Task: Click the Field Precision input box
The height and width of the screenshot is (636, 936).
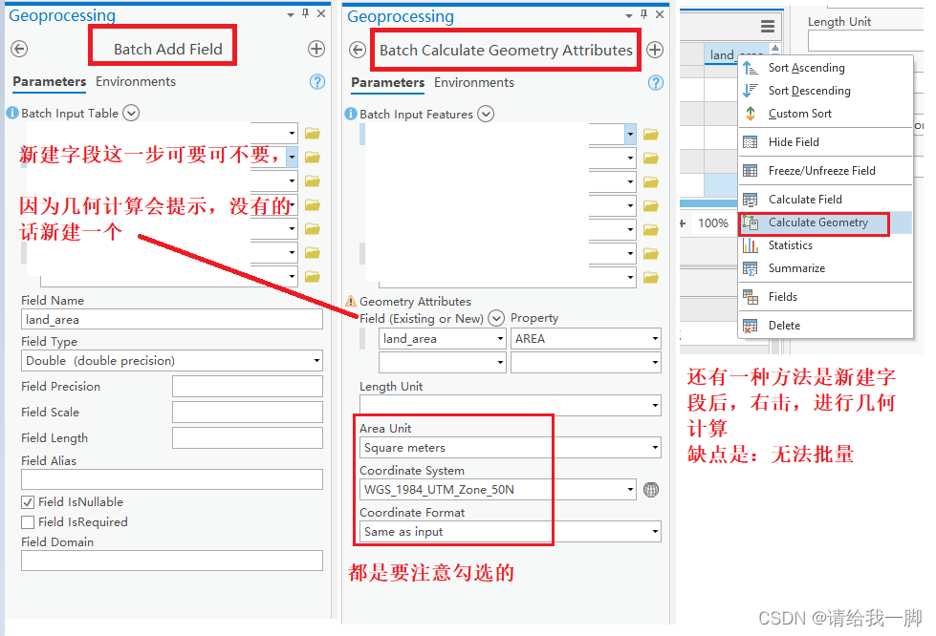Action: pyautogui.click(x=248, y=386)
